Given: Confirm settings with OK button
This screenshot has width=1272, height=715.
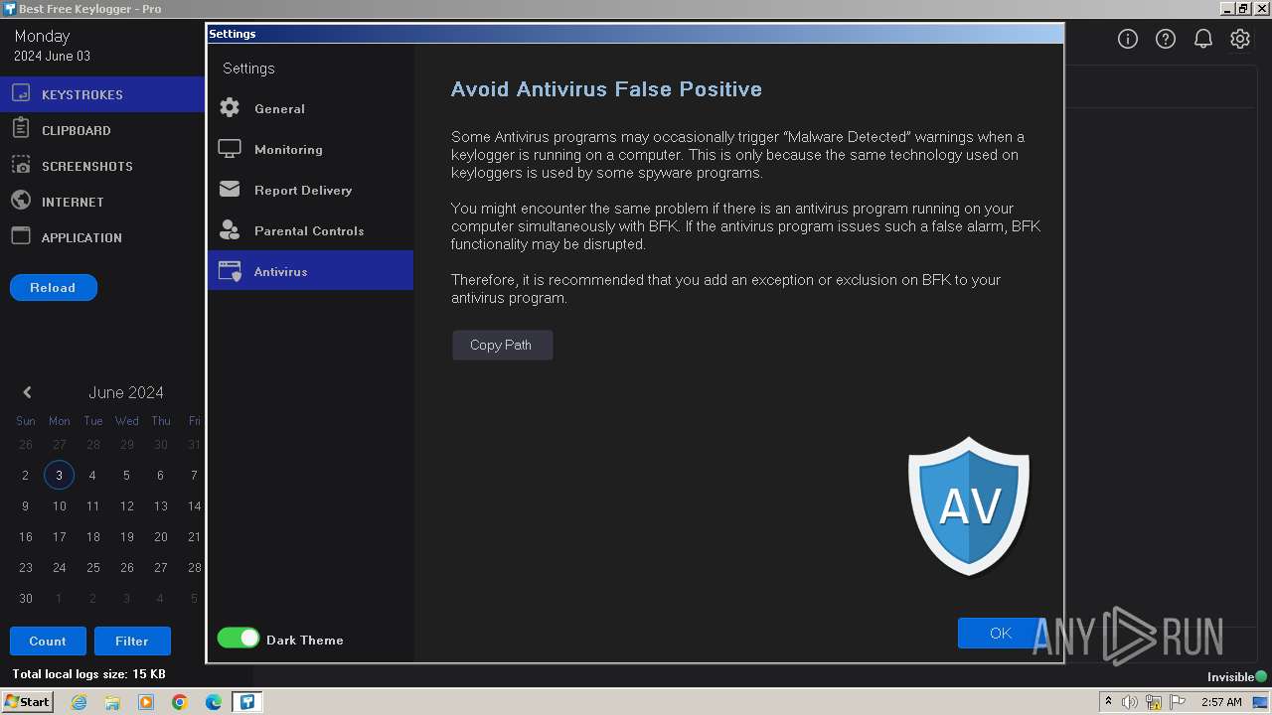Looking at the screenshot, I should click(1000, 633).
